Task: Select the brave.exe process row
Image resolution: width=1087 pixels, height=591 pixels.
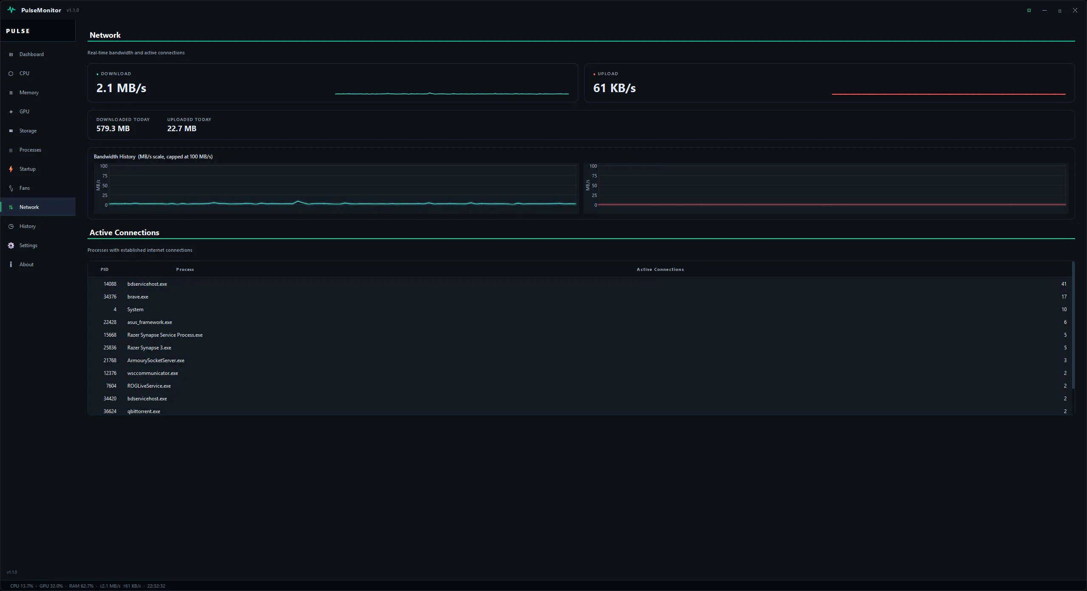Action: click(x=580, y=297)
